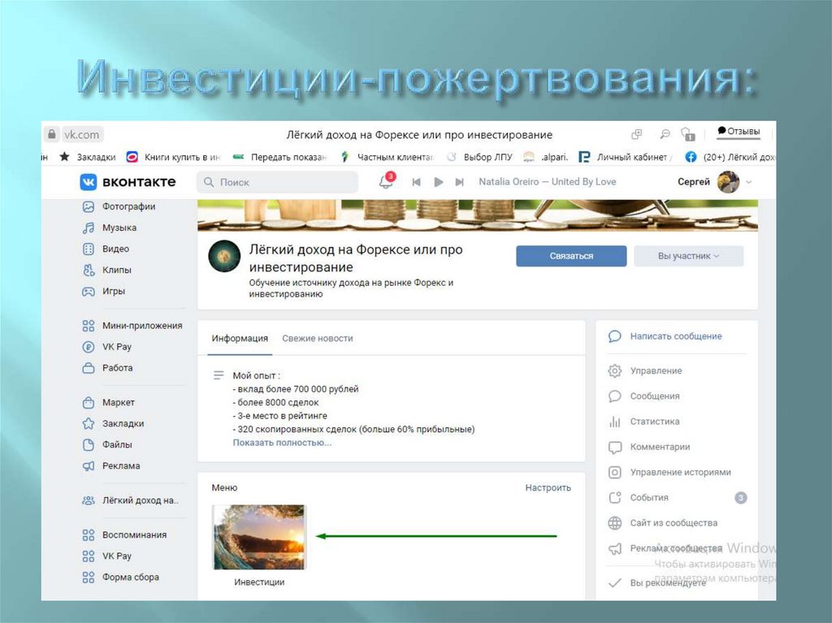Click the Комментарии bubble icon
832x623 pixels.
click(x=614, y=448)
